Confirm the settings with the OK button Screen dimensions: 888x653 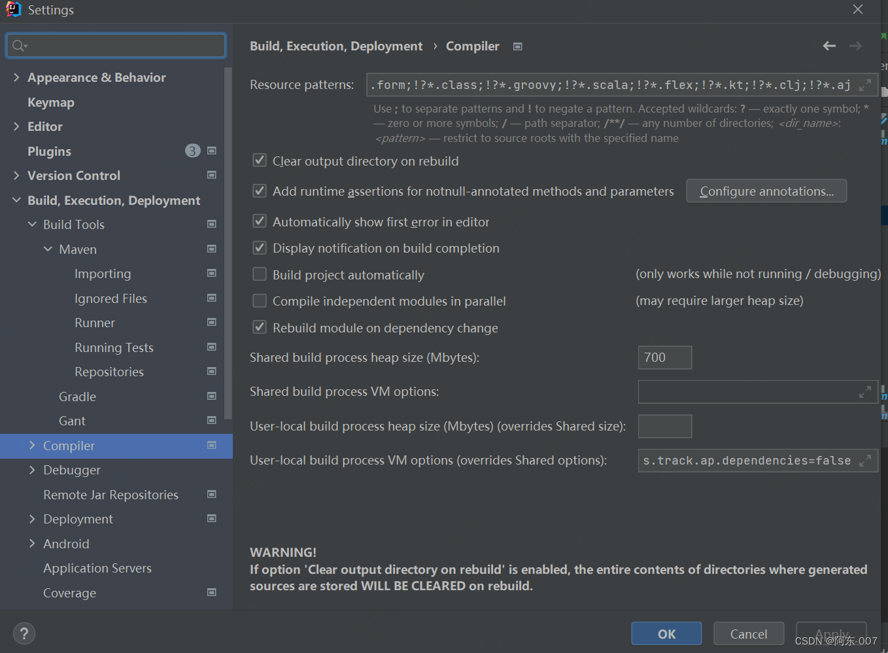click(666, 633)
